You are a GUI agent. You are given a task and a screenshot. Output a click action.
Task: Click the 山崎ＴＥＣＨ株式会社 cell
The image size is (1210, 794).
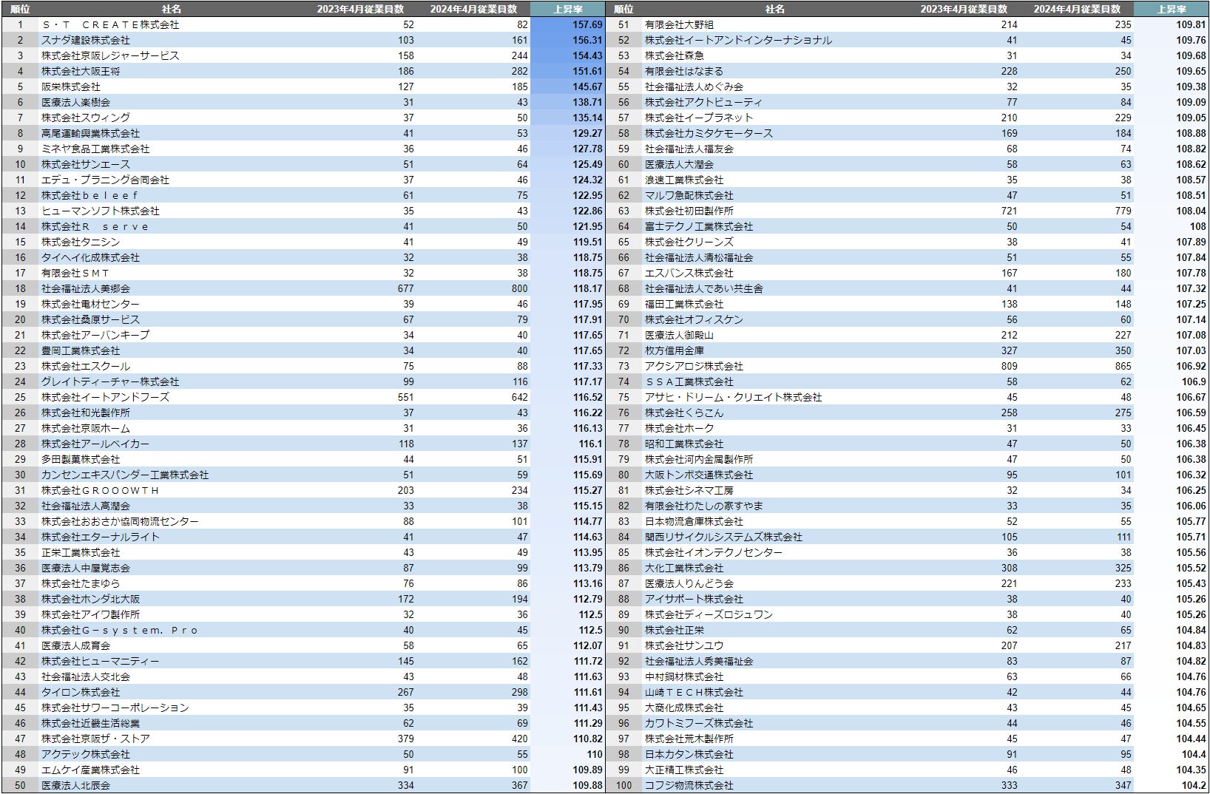click(694, 692)
